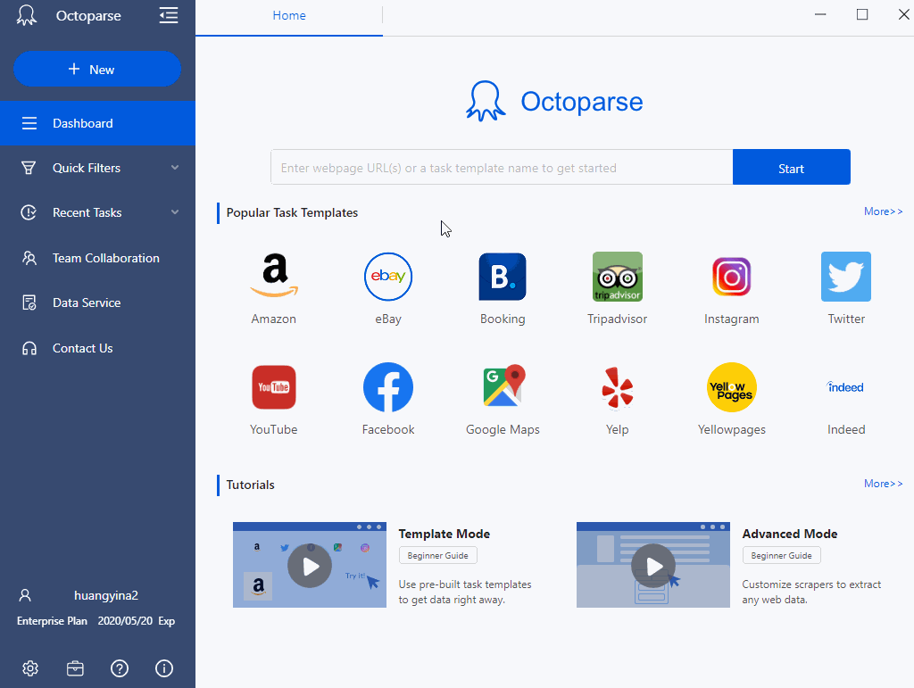Open the Data Service section
Screen dimensions: 914x688
tap(97, 303)
